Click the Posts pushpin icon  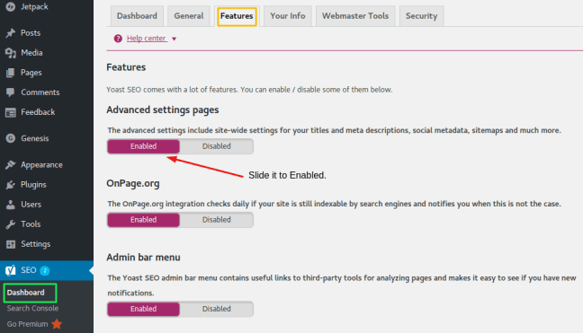coord(11,33)
